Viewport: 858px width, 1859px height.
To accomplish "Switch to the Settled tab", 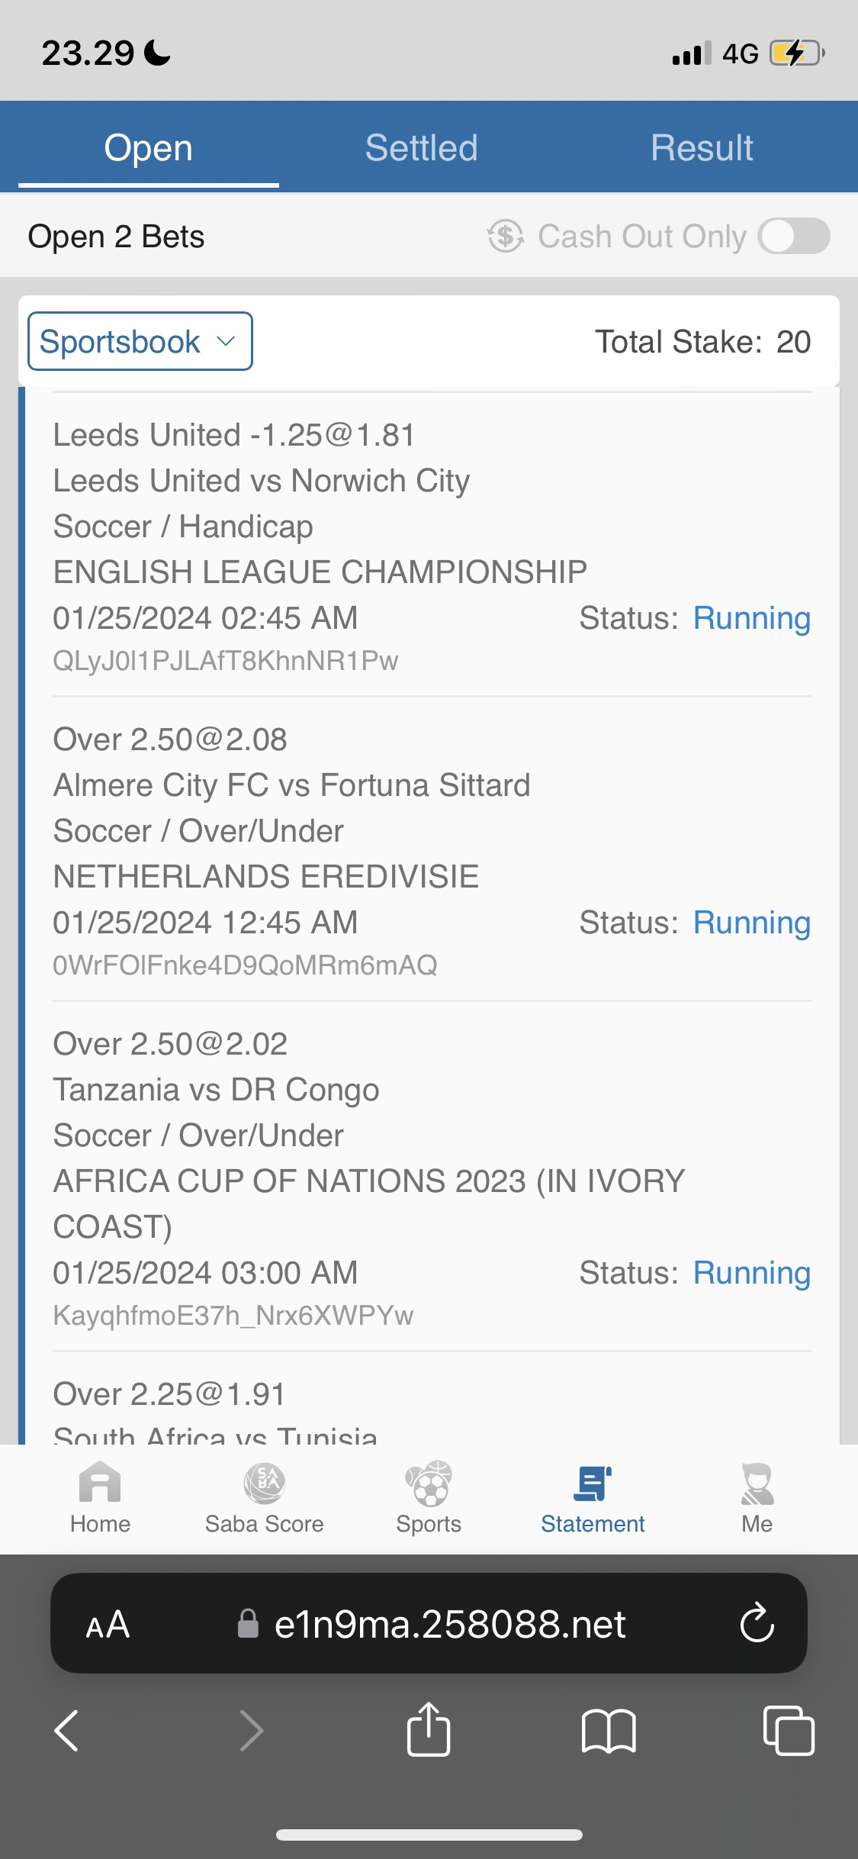I will (421, 148).
